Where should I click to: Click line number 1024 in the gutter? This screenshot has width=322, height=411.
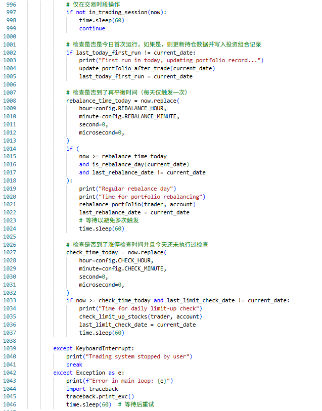pyautogui.click(x=9, y=229)
